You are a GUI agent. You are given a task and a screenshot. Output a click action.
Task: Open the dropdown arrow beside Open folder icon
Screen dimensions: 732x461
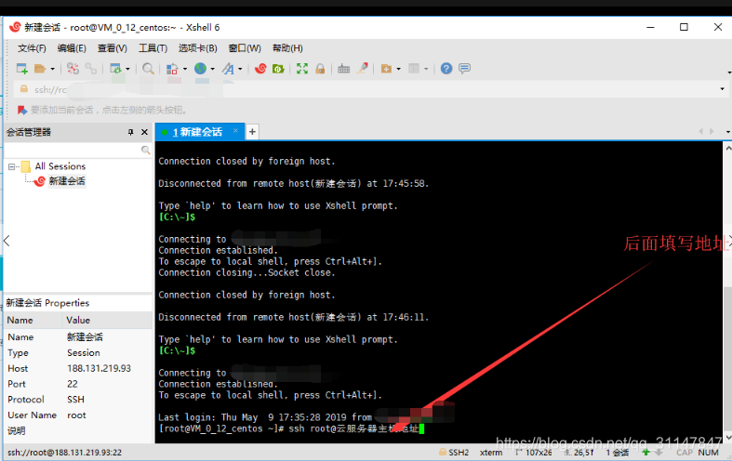point(52,69)
